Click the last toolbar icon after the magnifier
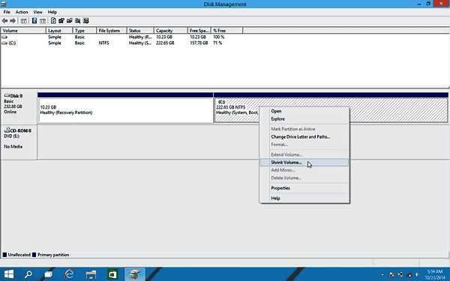Viewport: 450px width, 281px height. (85, 21)
